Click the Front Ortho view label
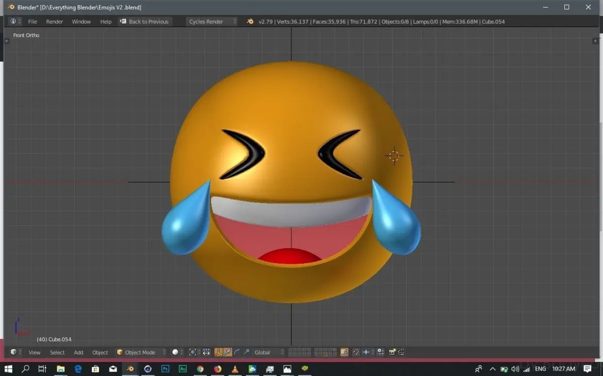The width and height of the screenshot is (603, 376). [26, 35]
